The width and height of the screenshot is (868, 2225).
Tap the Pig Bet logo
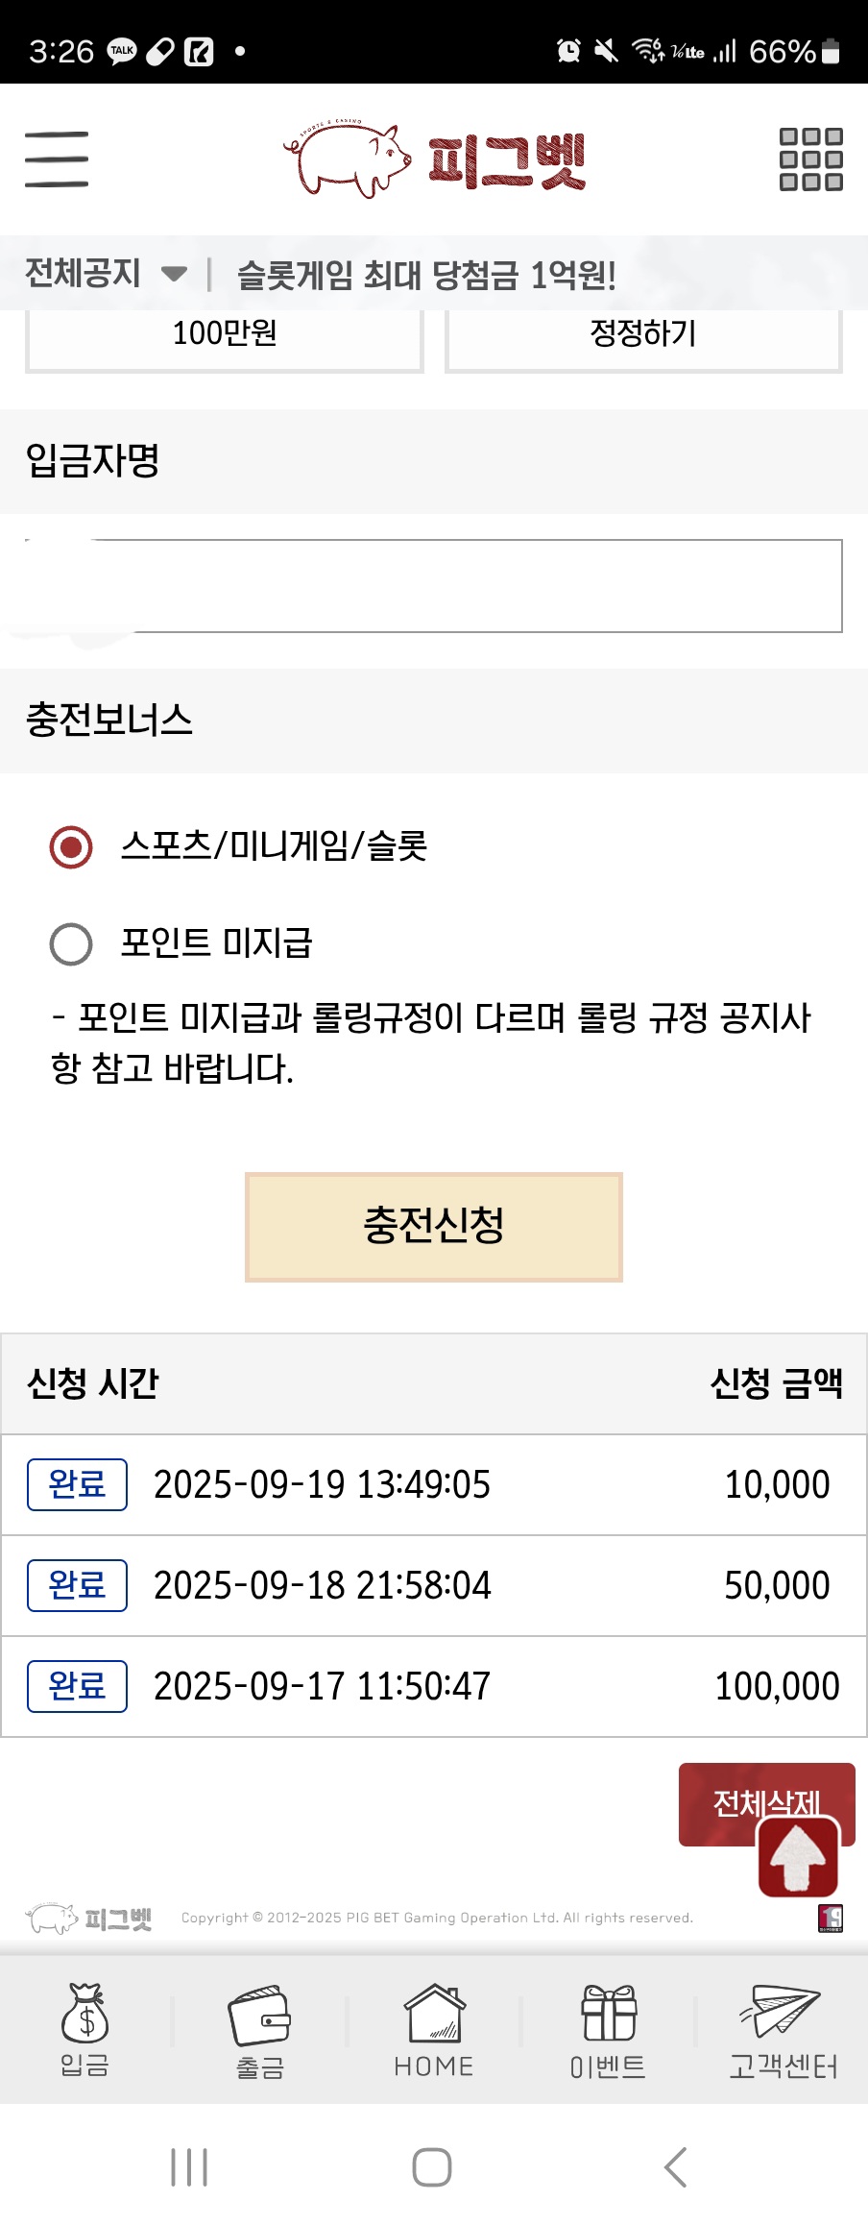click(434, 159)
